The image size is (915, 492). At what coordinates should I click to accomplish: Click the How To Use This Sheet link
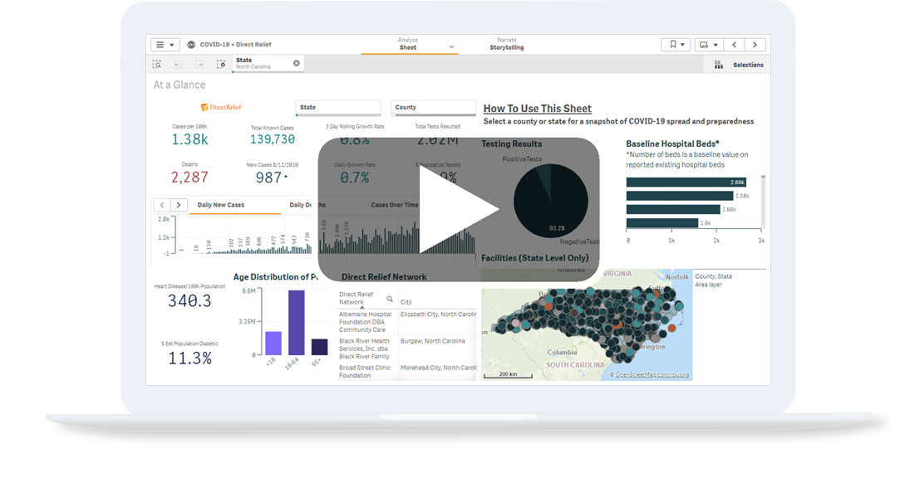538,109
